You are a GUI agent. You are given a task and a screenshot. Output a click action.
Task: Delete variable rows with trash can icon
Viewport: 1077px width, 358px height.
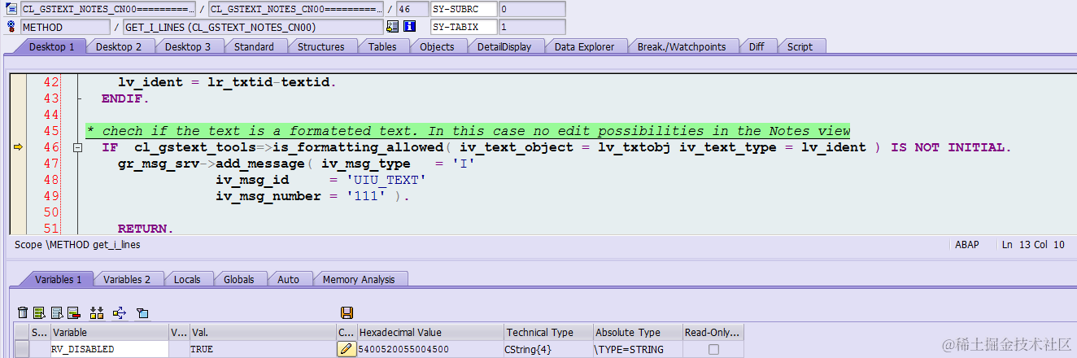click(23, 312)
